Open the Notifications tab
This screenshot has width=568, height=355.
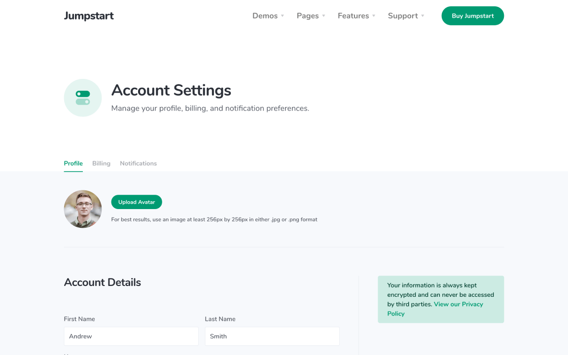click(x=138, y=163)
